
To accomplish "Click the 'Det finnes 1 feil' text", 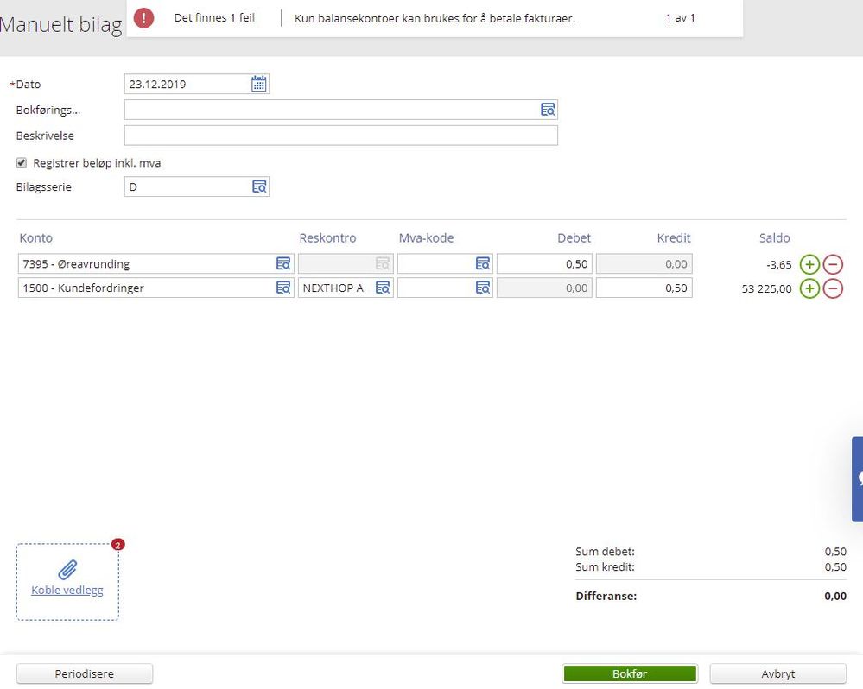I will tap(214, 17).
